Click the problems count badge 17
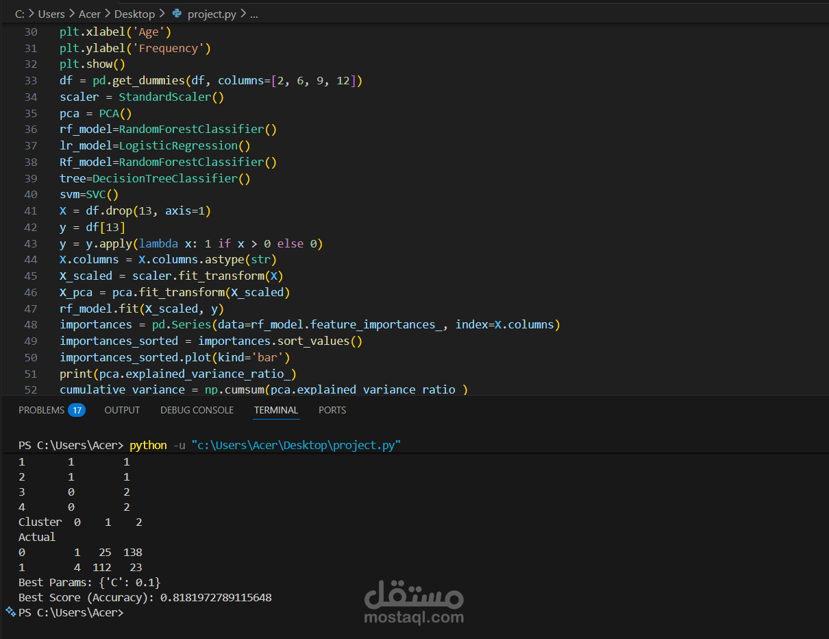The width and height of the screenshot is (829, 639). coord(77,410)
